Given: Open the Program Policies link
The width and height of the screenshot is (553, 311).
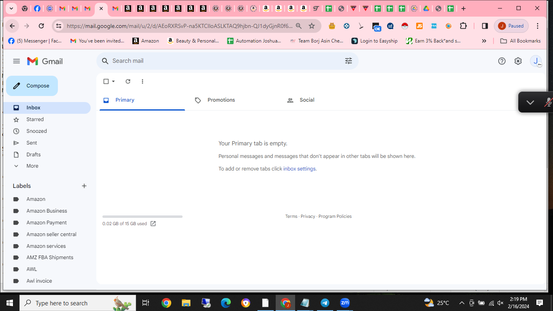Looking at the screenshot, I should pos(335,216).
